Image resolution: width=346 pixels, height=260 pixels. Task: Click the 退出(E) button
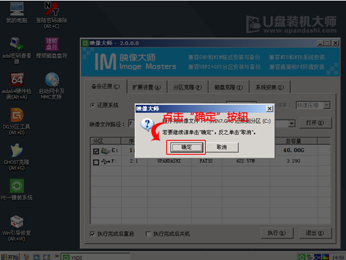[315, 233]
